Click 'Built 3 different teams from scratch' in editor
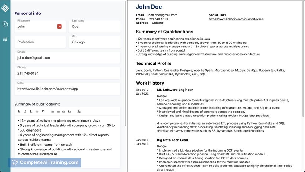The image size is (305, 172). tap(46, 145)
